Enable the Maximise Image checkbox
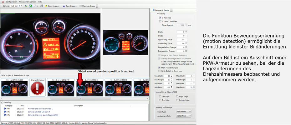291x125 pixels. pyautogui.click(x=81, y=6)
